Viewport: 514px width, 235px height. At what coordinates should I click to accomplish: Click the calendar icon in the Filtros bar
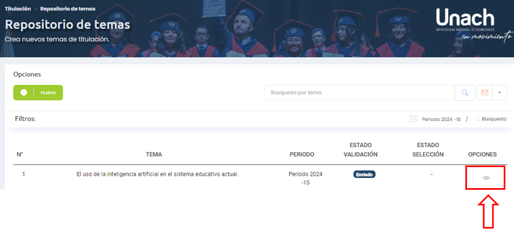[413, 119]
